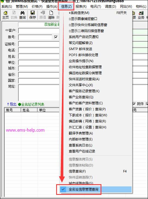This screenshot has height=199, width=148.
Task: Click the 电话 text field
Action: tap(39, 50)
